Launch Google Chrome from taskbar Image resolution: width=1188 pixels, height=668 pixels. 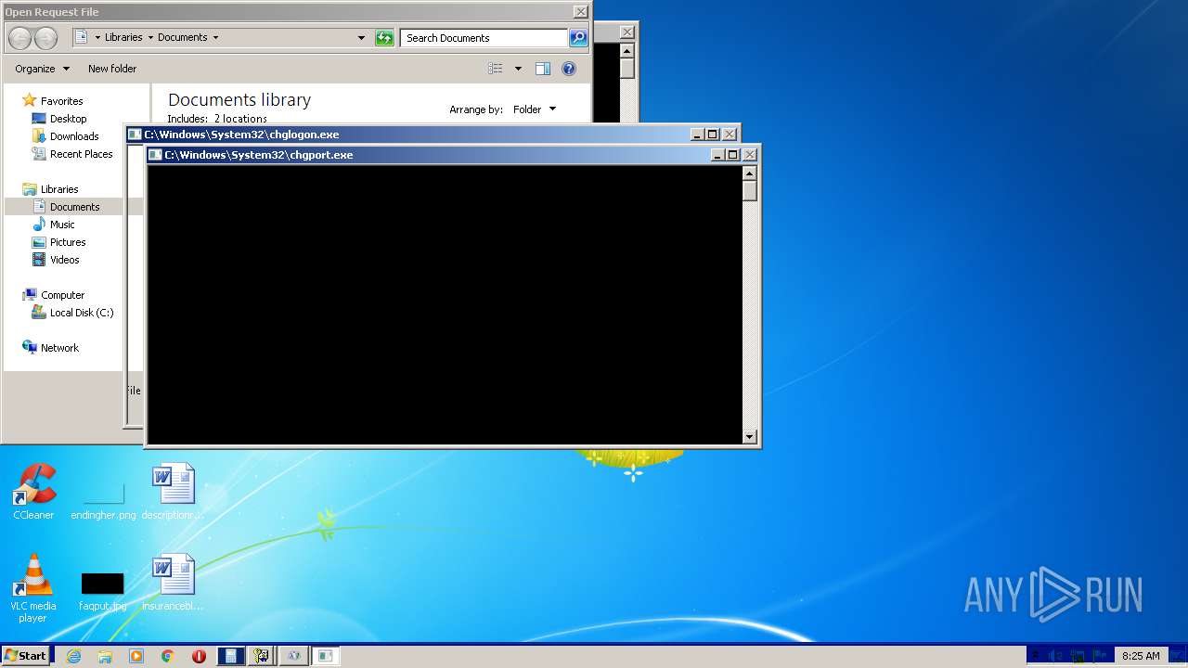tap(168, 656)
